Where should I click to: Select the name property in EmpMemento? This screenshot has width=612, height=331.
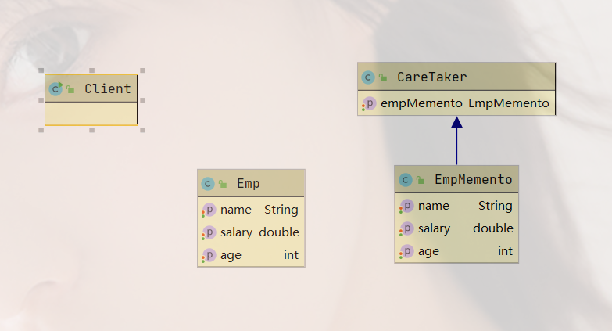(x=434, y=206)
